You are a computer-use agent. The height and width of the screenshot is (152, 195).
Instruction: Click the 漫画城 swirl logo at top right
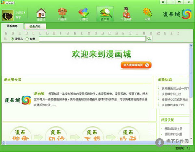(177, 14)
